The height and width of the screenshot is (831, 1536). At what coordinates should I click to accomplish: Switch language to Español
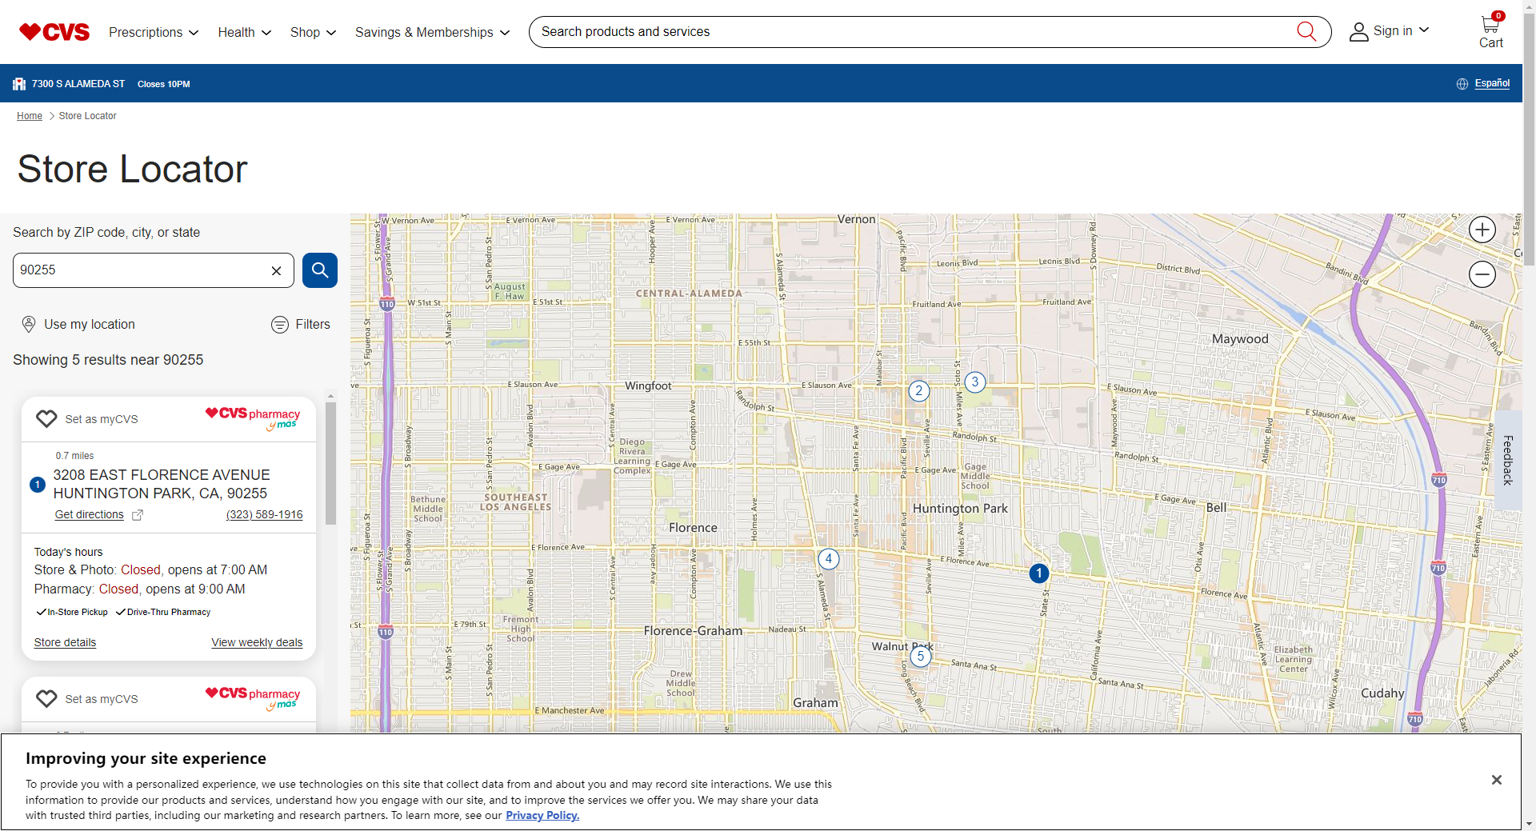click(1492, 83)
